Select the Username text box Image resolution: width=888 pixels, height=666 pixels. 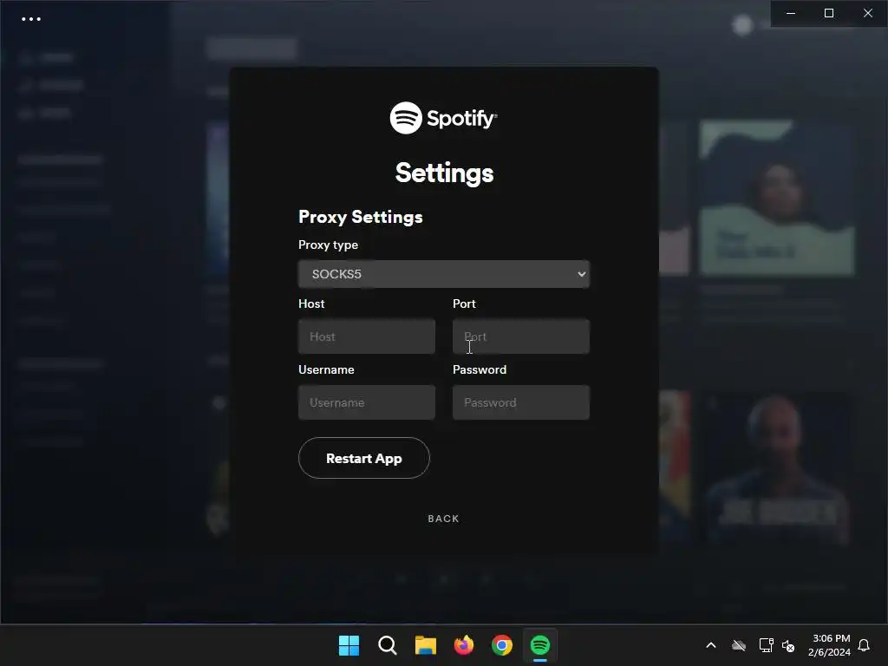click(367, 402)
